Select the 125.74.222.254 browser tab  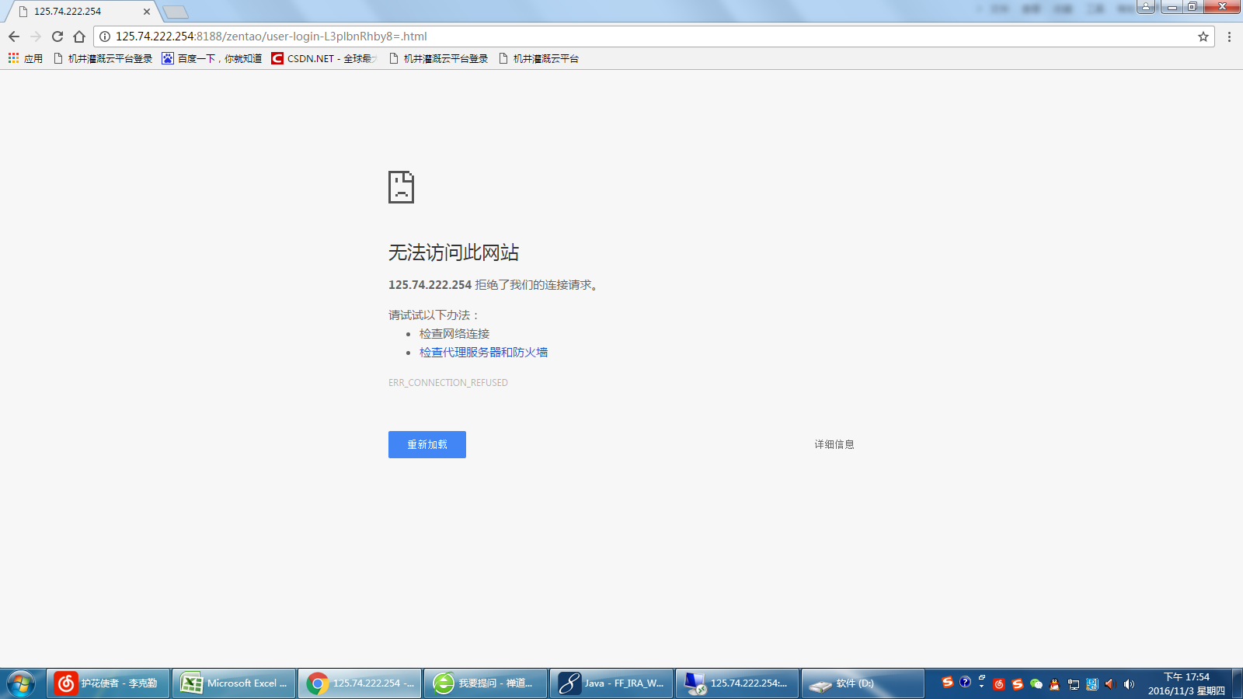(78, 12)
